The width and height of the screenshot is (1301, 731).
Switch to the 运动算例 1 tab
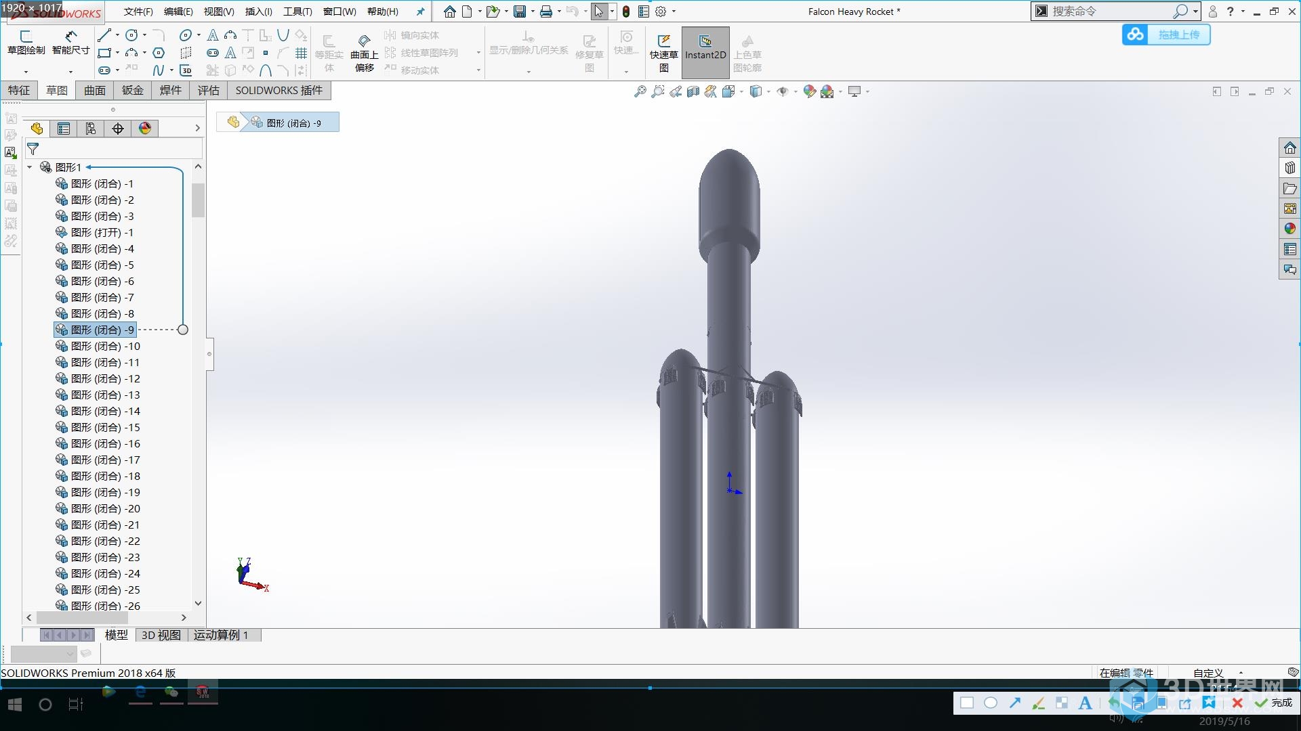(x=221, y=635)
